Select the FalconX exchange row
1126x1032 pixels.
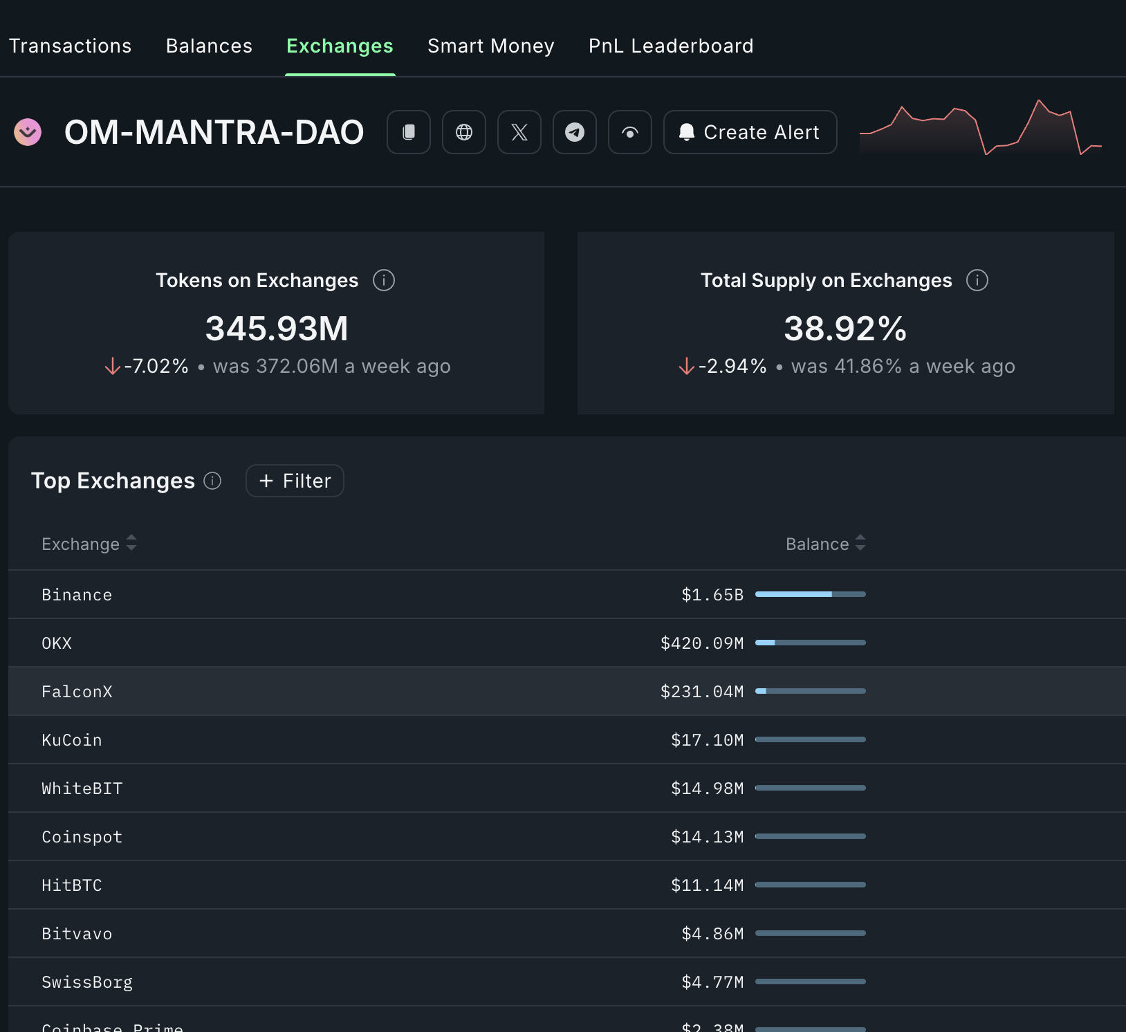pos(77,692)
